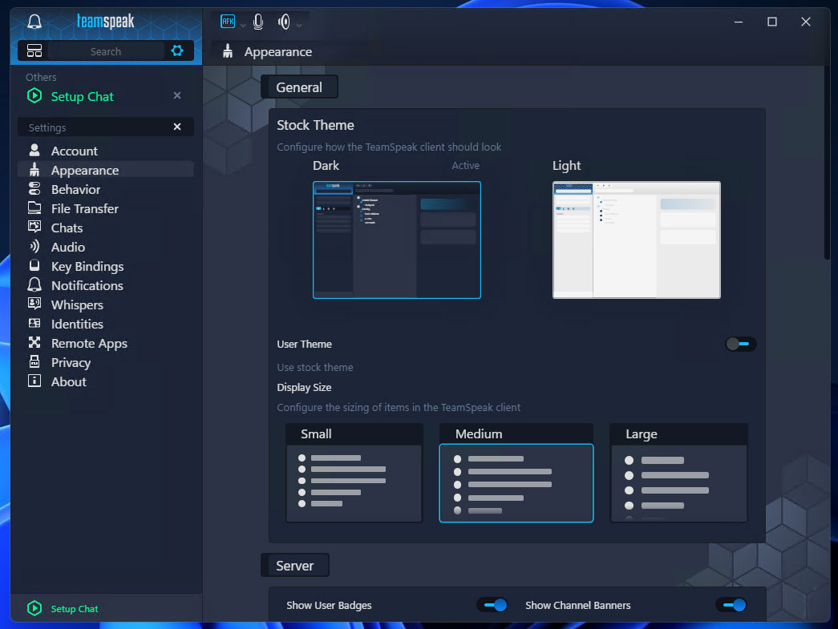Click the Remote Apps icon
The height and width of the screenshot is (629, 838).
34,342
